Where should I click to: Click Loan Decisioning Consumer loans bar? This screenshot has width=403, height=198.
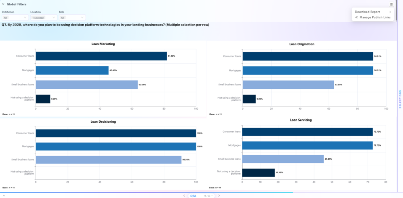(116, 133)
